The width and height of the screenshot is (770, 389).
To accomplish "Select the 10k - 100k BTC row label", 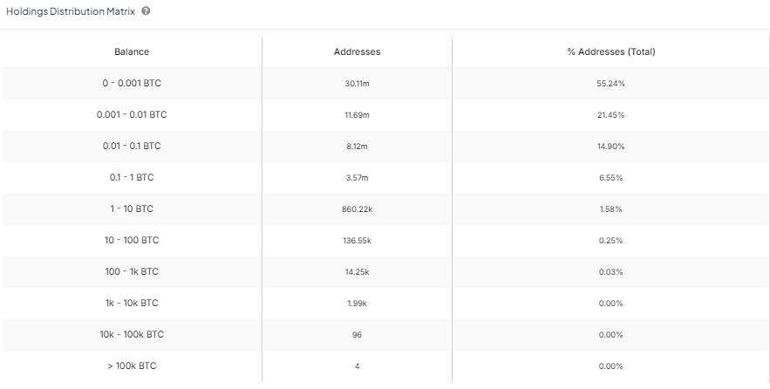I will click(132, 335).
